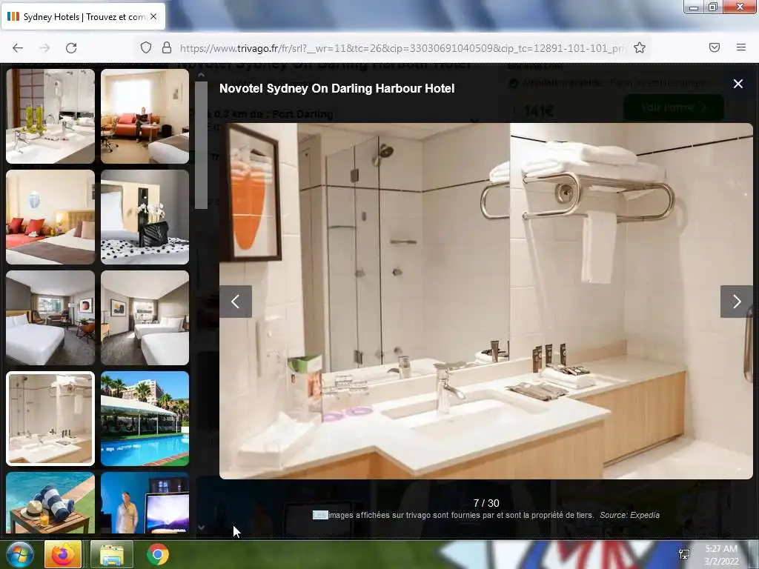Open thumbnail with person near screens
The width and height of the screenshot is (759, 569).
click(145, 503)
